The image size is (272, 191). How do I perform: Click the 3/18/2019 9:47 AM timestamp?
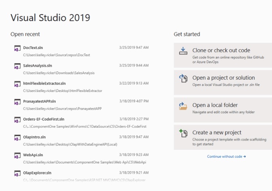click(134, 137)
